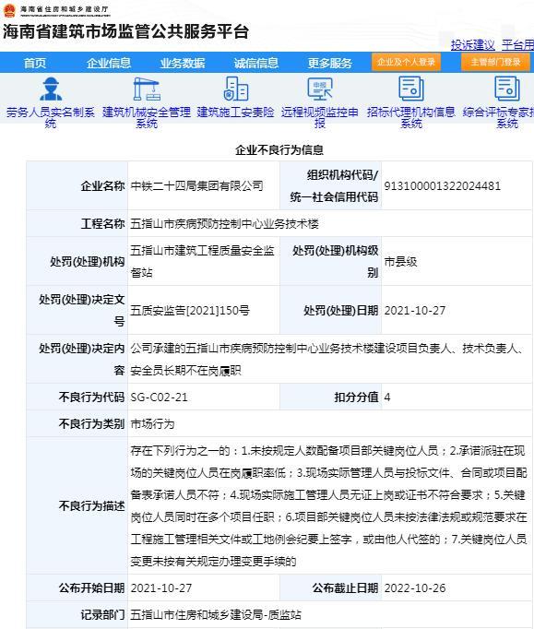Open the 诚信信息 menu

(x=256, y=63)
